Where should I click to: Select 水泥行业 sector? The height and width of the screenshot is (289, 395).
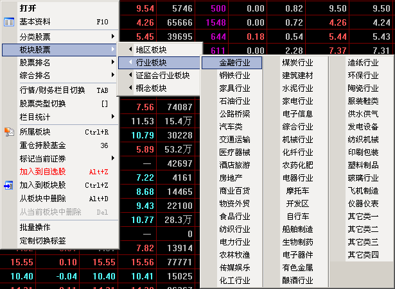point(297,88)
